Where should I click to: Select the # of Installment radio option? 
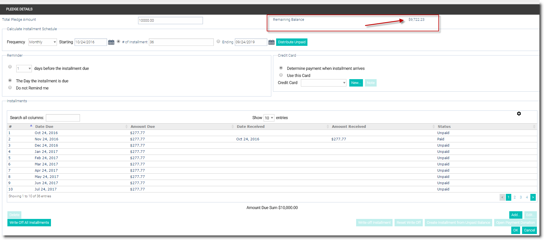(118, 41)
